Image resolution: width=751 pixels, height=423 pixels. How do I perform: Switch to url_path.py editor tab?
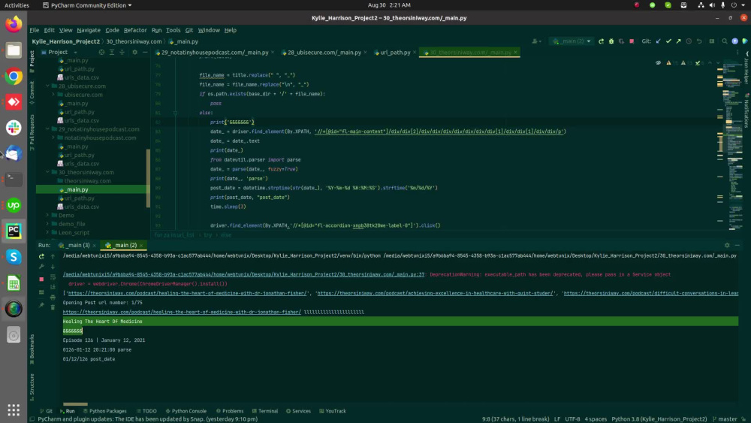[x=395, y=52]
